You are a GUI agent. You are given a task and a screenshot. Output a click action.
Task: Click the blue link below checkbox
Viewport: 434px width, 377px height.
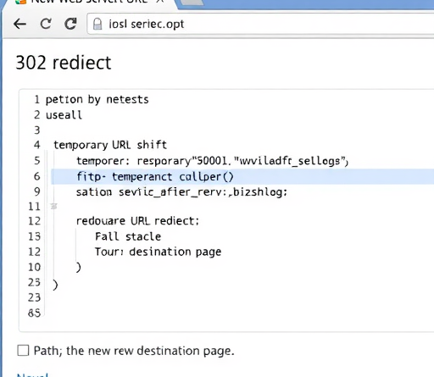(32, 375)
